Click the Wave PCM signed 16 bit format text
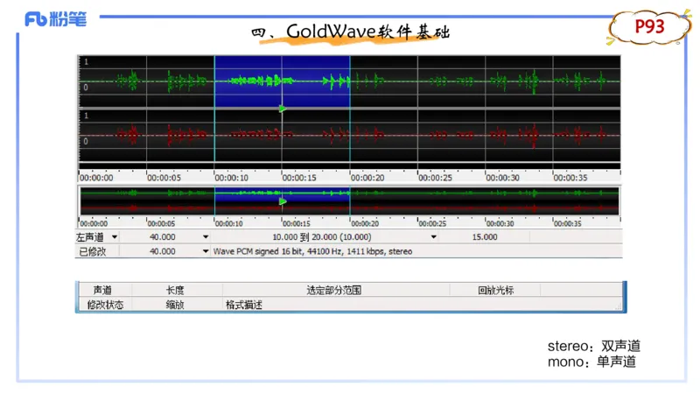Image resolution: width=700 pixels, height=394 pixels. point(312,251)
